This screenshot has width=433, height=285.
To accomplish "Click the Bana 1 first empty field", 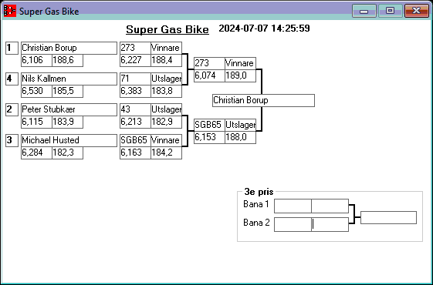I will [293, 206].
